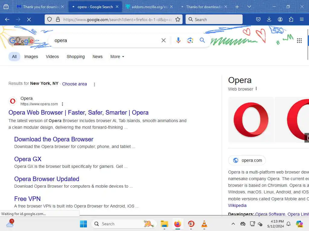Open a new browser tab
The width and height of the screenshot is (309, 231).
click(x=237, y=7)
